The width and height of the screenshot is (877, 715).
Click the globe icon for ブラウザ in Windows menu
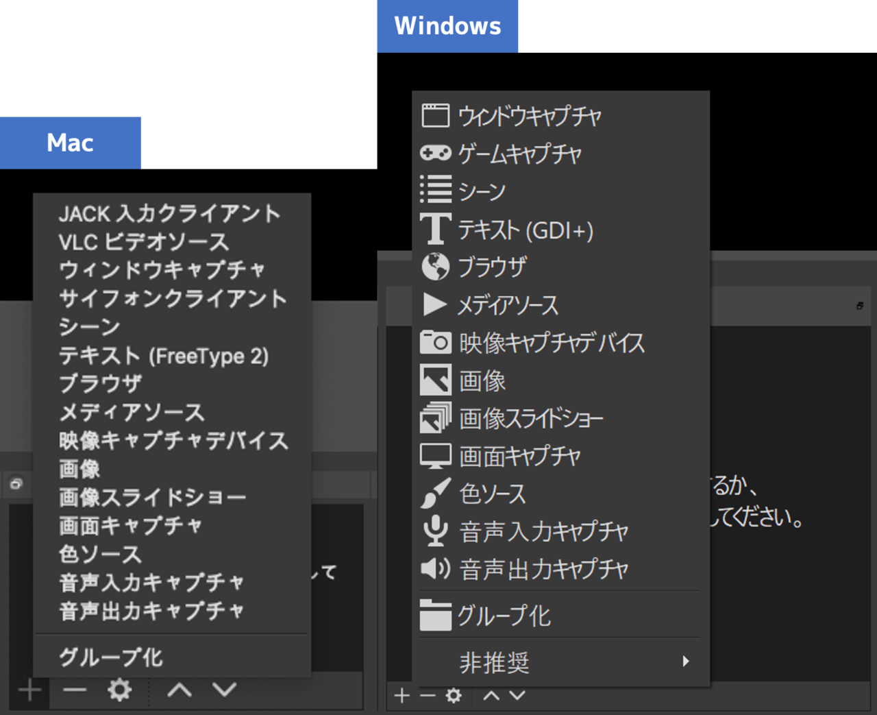pyautogui.click(x=435, y=267)
